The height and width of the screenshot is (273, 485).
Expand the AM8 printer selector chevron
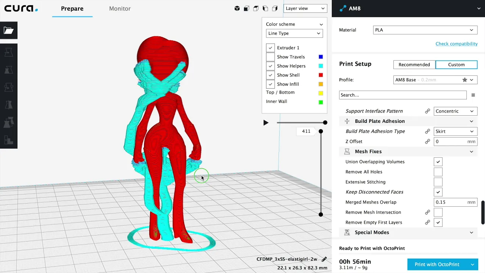click(x=479, y=8)
